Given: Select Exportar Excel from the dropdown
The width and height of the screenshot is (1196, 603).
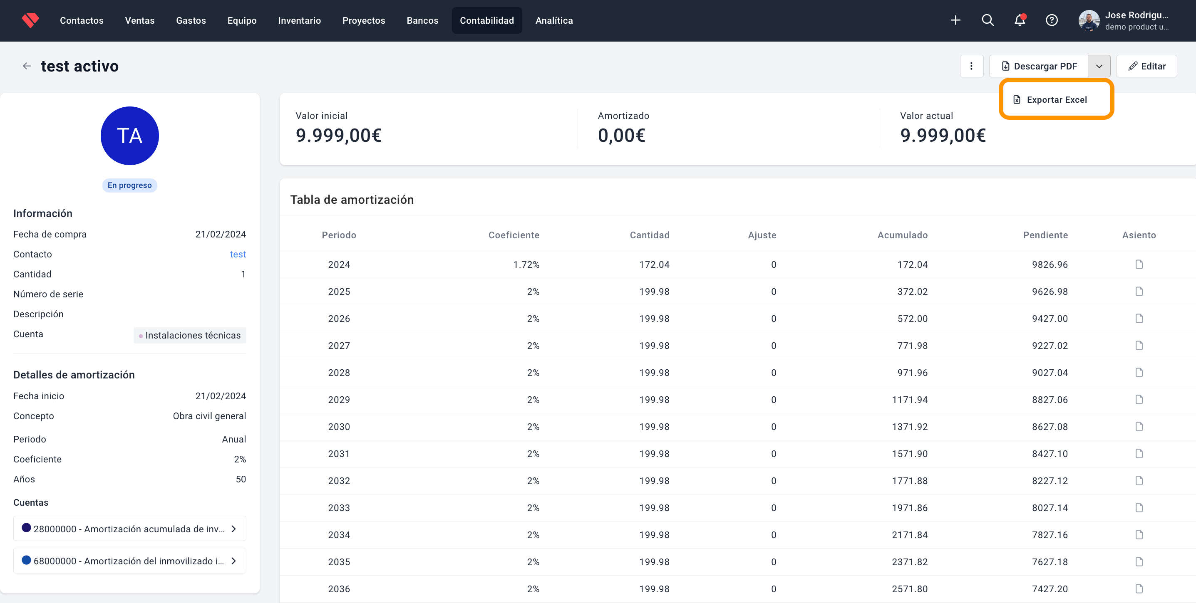Looking at the screenshot, I should point(1056,100).
